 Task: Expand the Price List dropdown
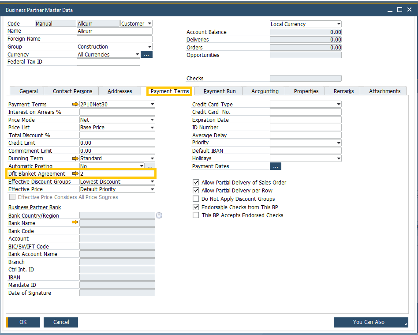tap(152, 128)
